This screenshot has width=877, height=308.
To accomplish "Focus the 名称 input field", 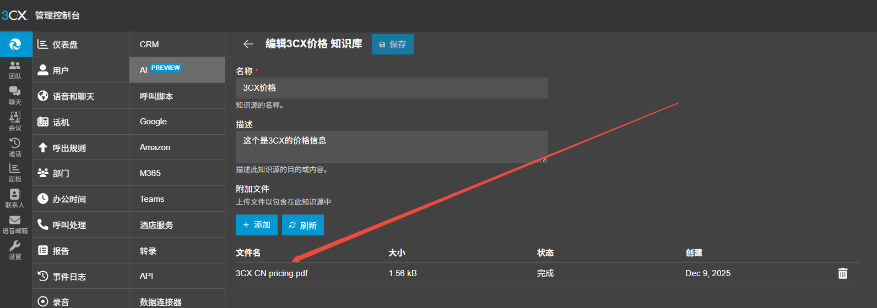I will click(392, 88).
